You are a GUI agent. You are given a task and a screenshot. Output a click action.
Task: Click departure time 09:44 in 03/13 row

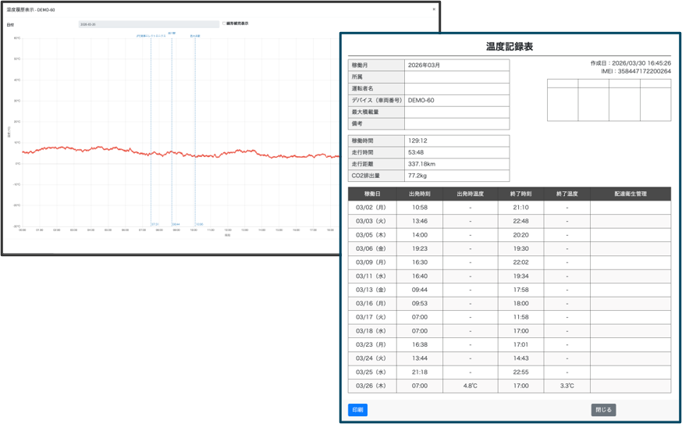point(420,290)
